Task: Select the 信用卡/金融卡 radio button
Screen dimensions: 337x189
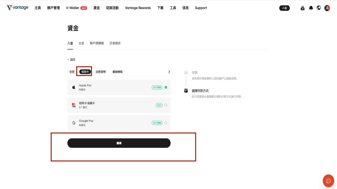Action: (x=166, y=105)
